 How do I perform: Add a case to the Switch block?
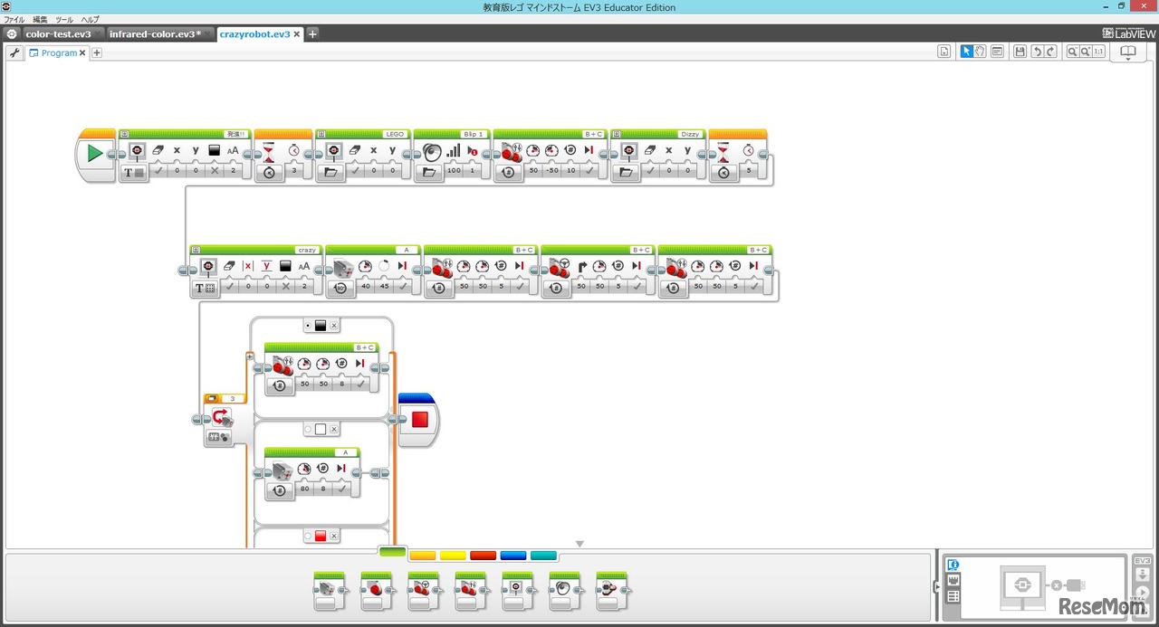point(250,356)
